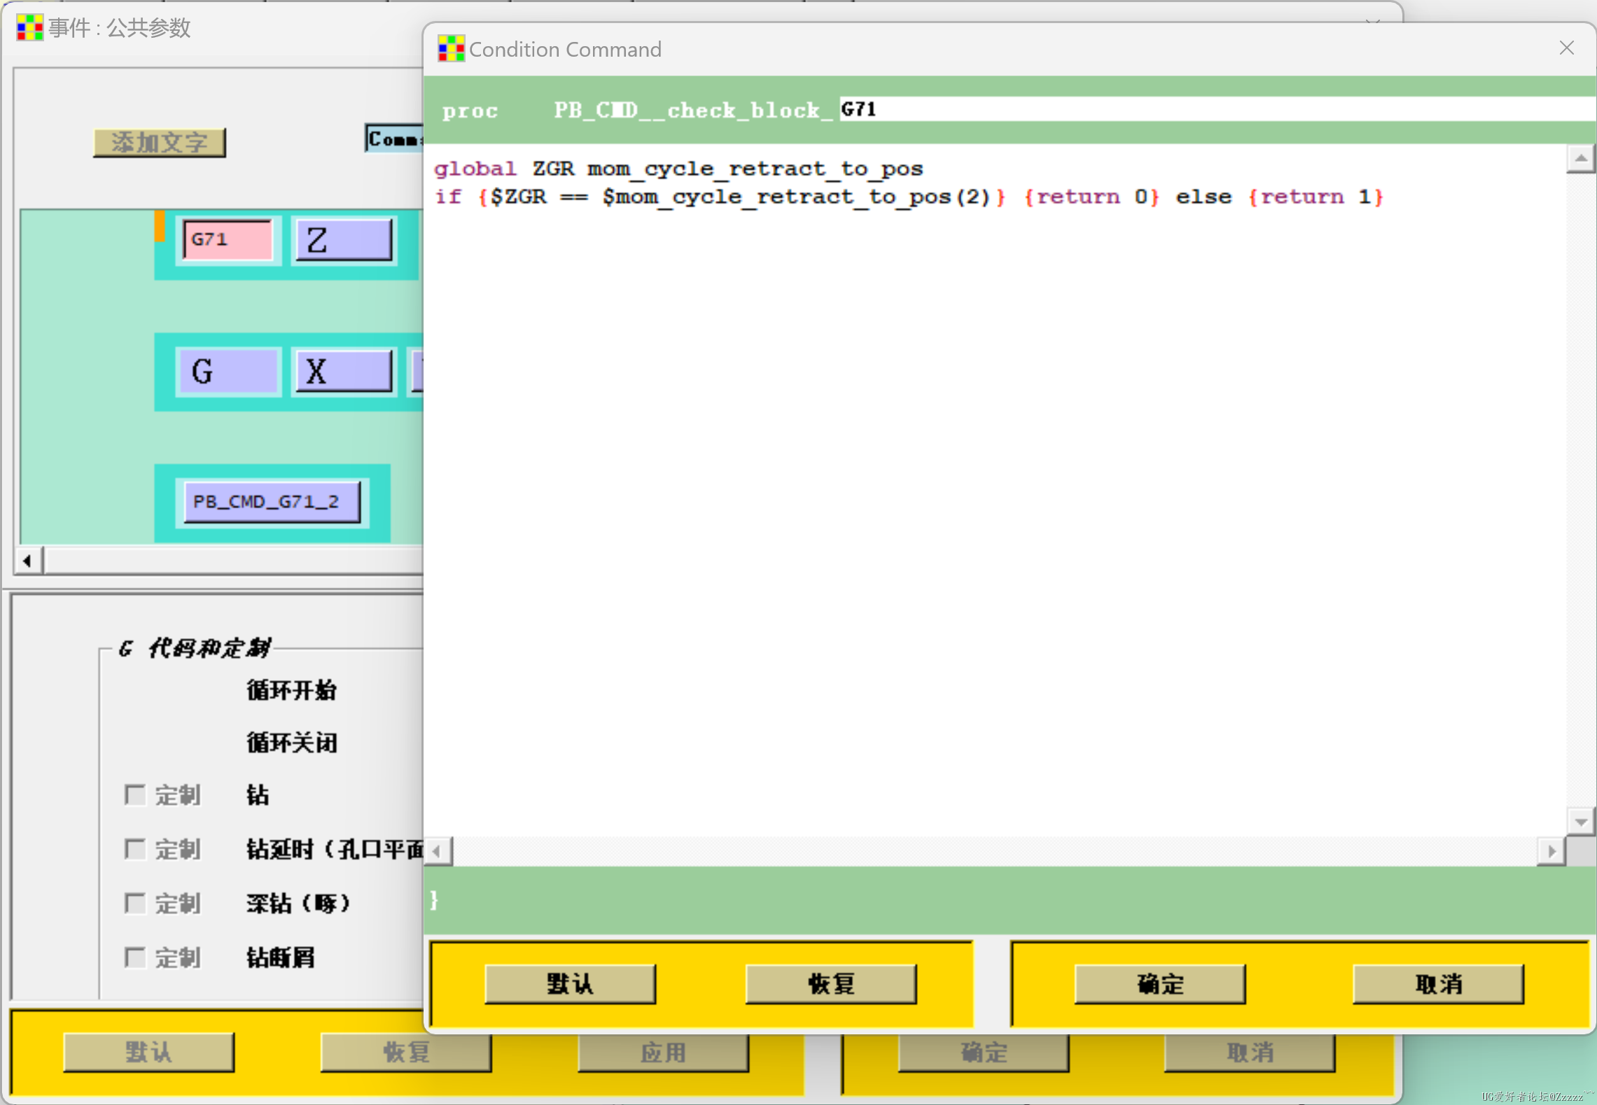This screenshot has width=1597, height=1105.
Task: Click the 事件 window app icon
Action: 30,27
